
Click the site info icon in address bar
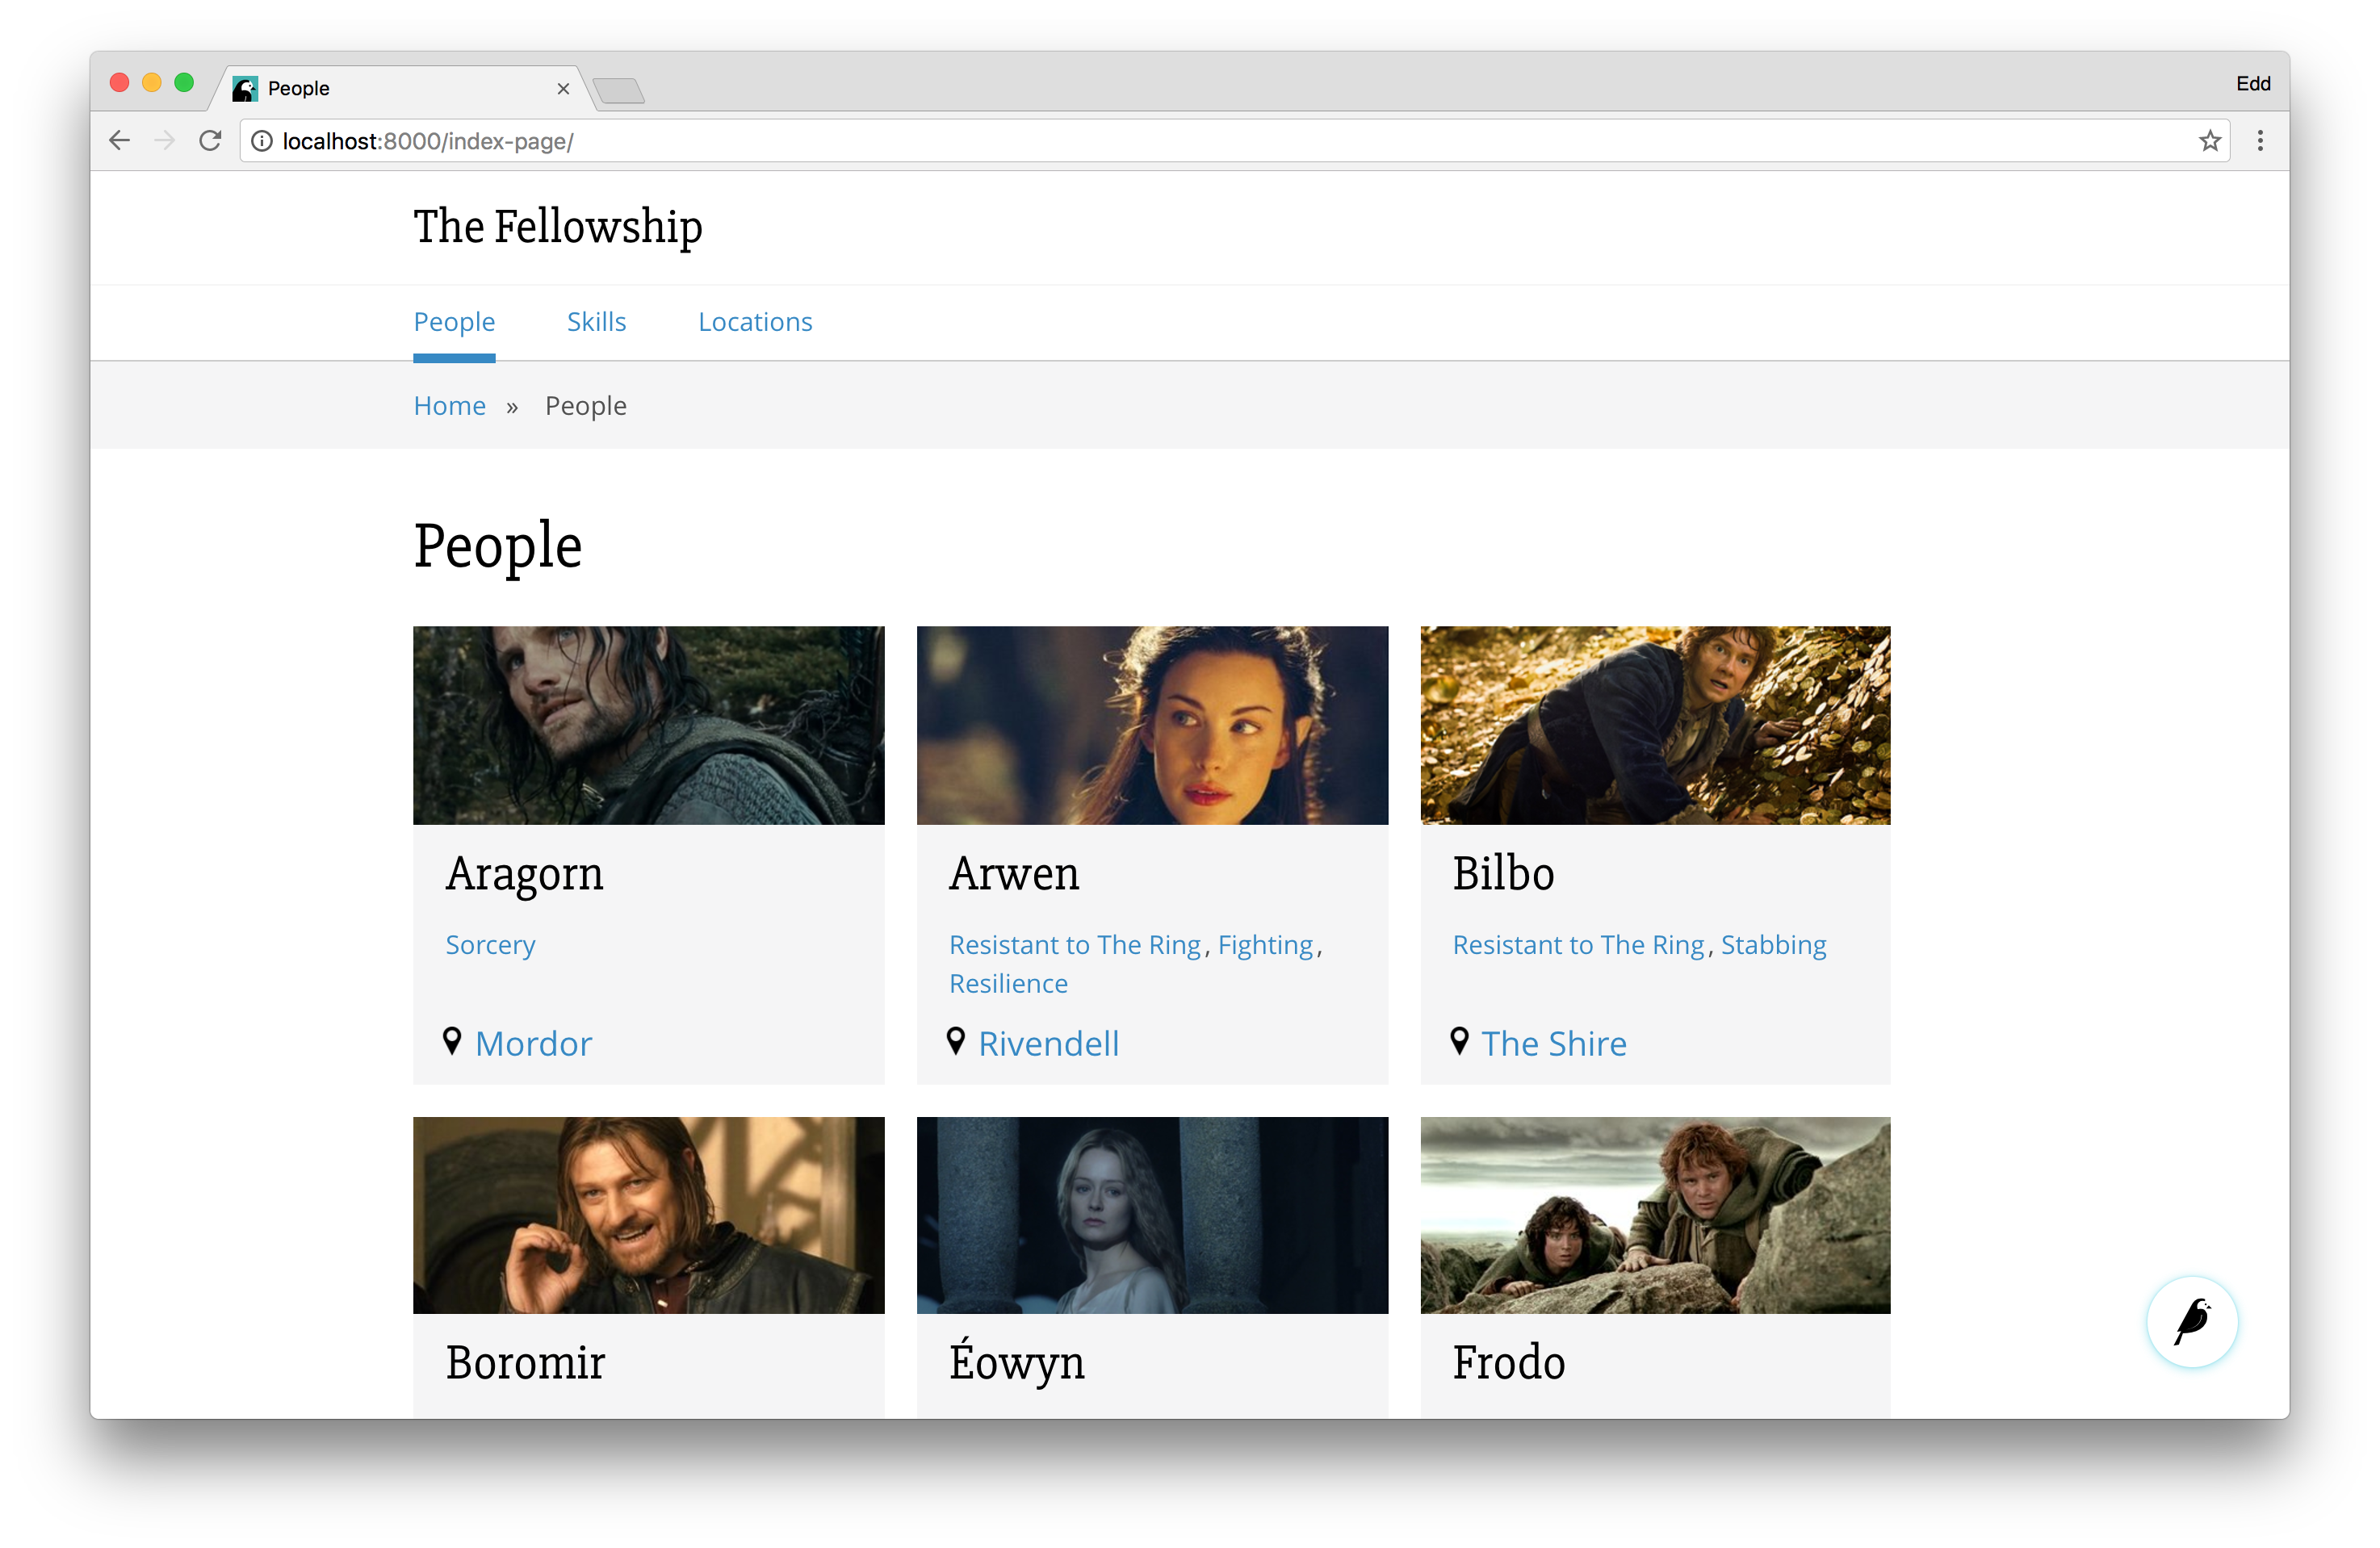pyautogui.click(x=262, y=141)
